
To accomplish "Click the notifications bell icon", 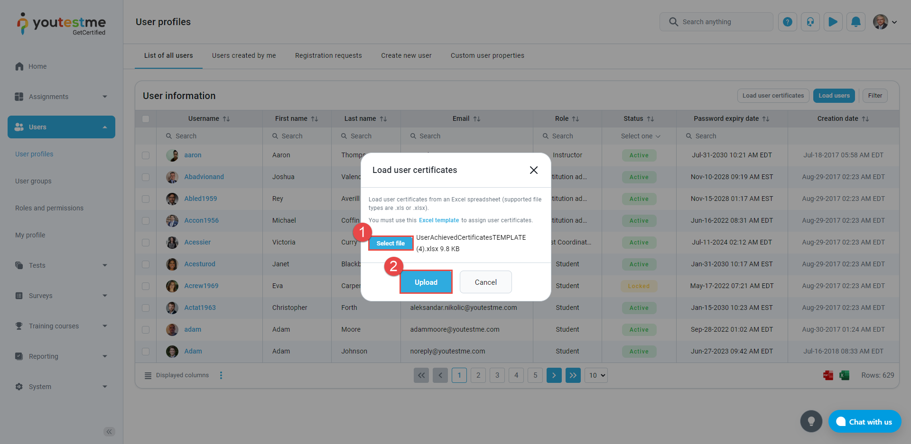I will click(855, 22).
